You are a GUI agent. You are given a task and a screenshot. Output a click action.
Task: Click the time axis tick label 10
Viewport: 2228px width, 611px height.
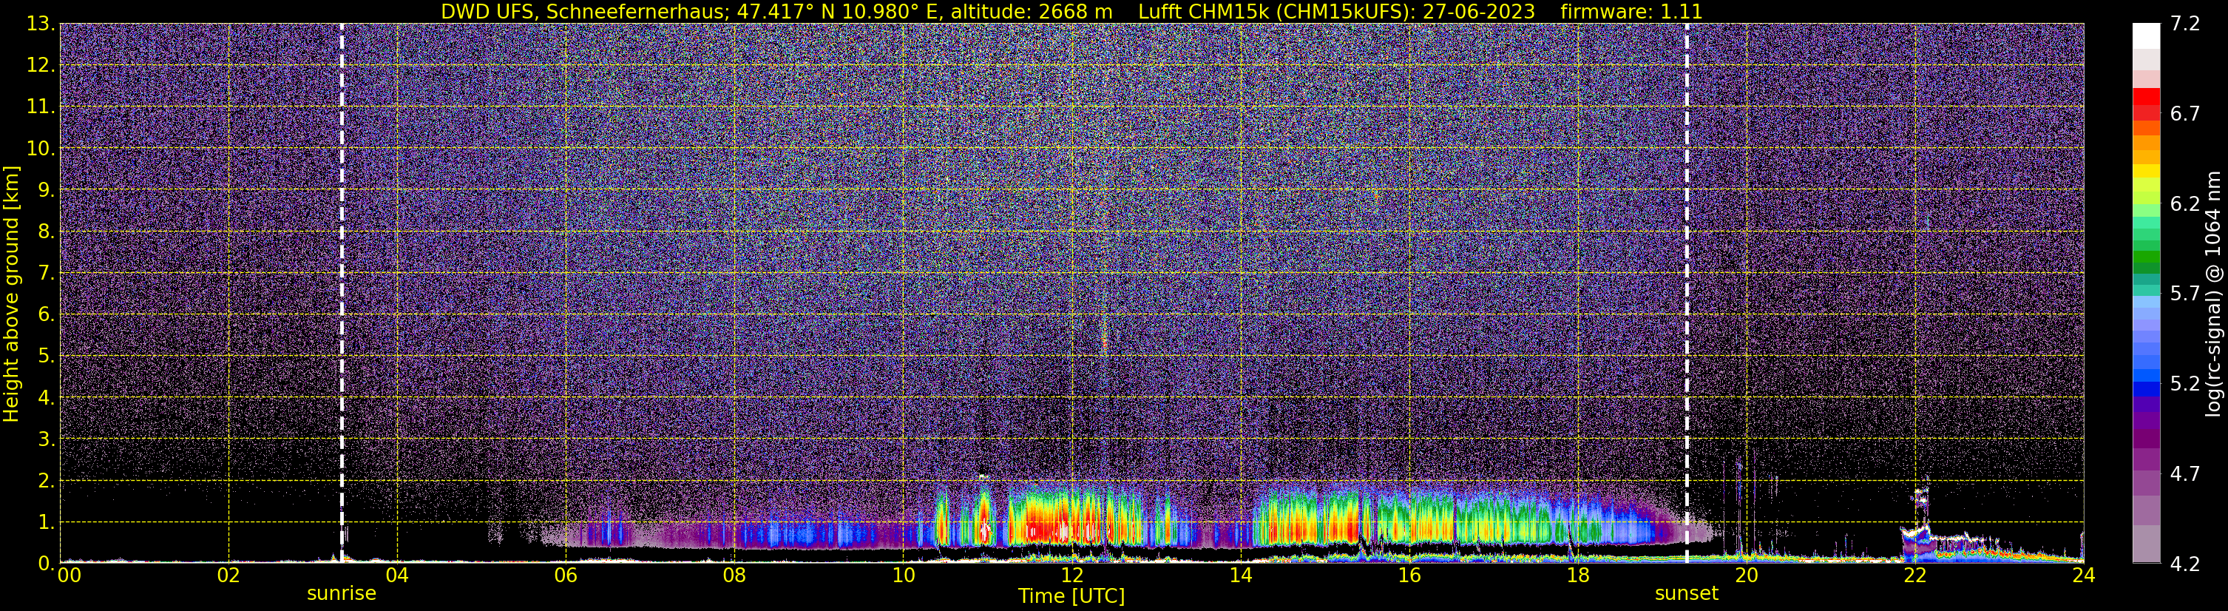903,575
